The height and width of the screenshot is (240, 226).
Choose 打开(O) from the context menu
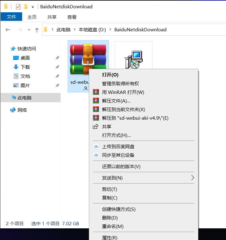click(x=144, y=75)
